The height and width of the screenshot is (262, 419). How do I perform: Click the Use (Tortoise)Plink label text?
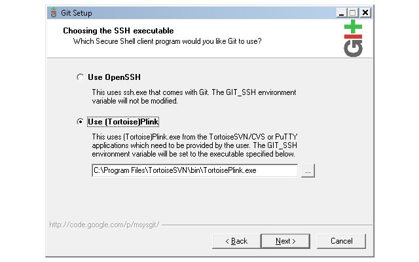coord(123,122)
